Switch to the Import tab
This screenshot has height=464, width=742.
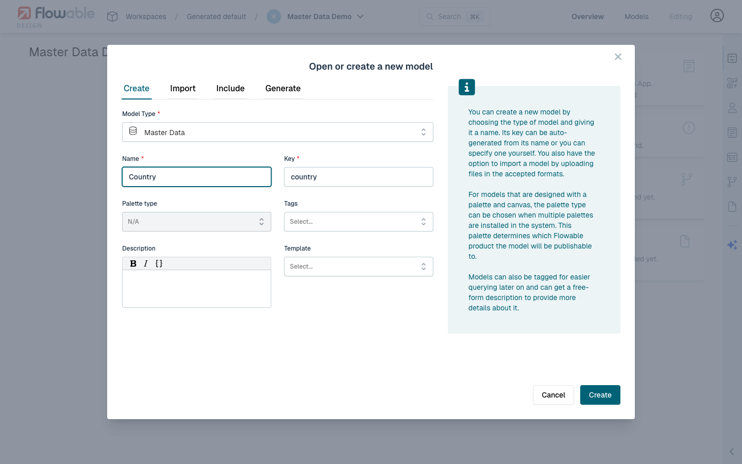pos(183,88)
